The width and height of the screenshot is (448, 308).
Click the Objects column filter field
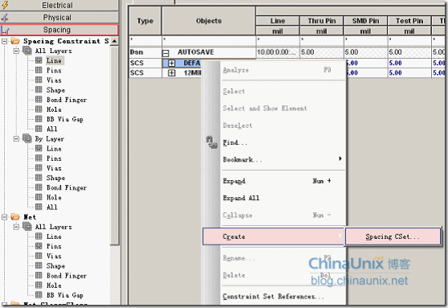click(x=209, y=41)
